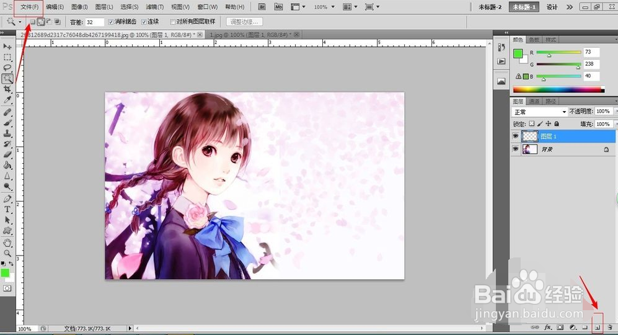Select the Eraser tool
This screenshot has width=618, height=335.
[x=7, y=154]
